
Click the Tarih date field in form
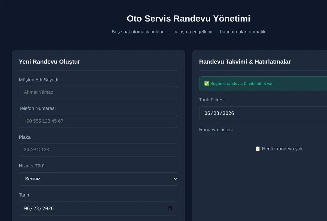click(98, 208)
